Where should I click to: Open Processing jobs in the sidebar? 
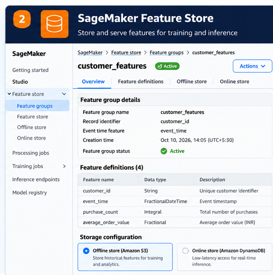(x=31, y=153)
